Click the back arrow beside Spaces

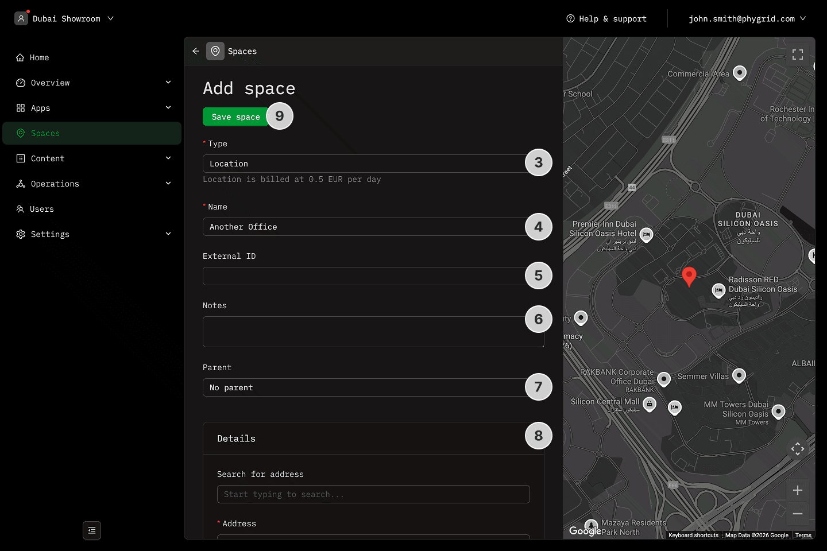(196, 51)
